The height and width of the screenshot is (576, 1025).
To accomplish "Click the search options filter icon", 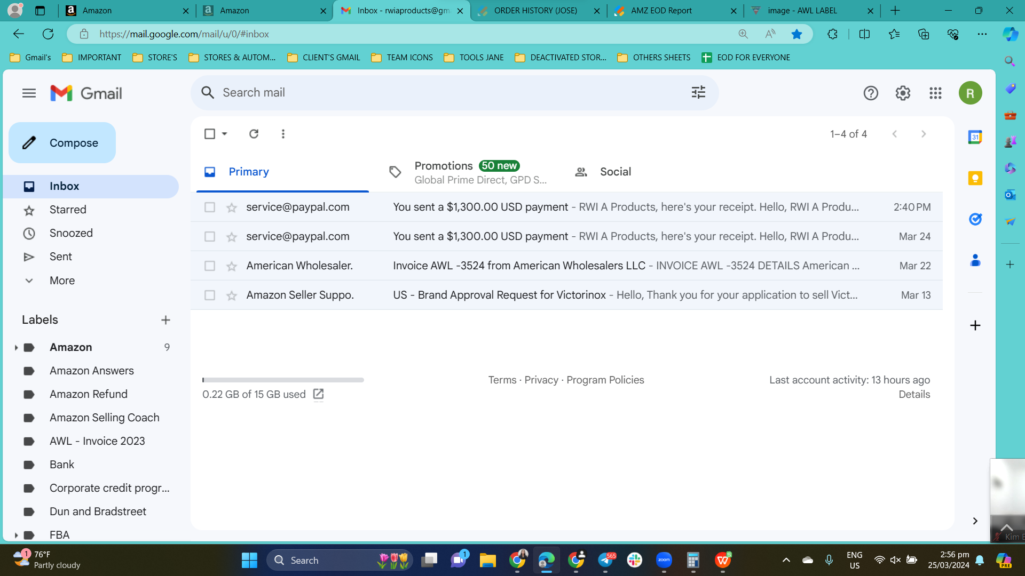I will click(x=698, y=92).
